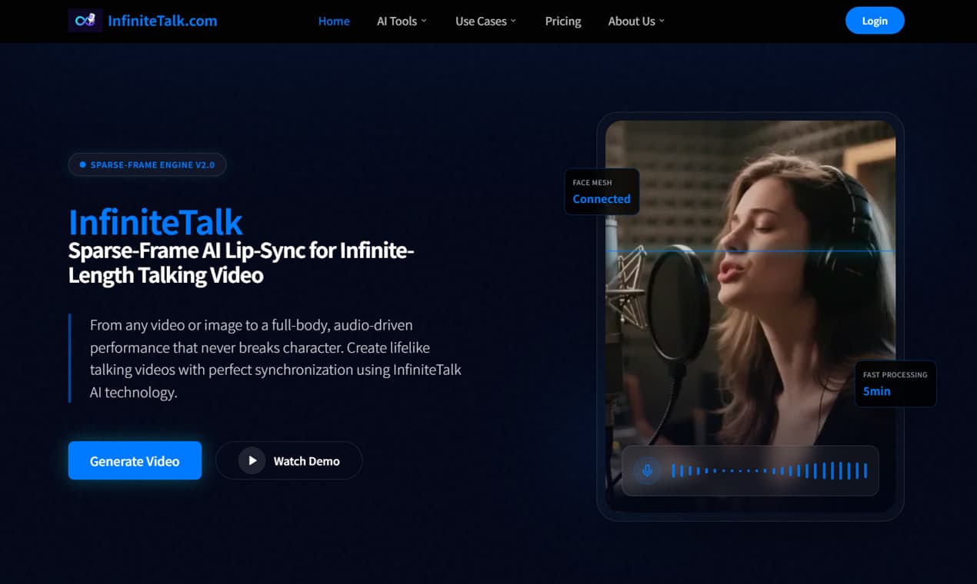977x584 pixels.
Task: Select the play icon on Watch Demo
Action: pos(252,460)
